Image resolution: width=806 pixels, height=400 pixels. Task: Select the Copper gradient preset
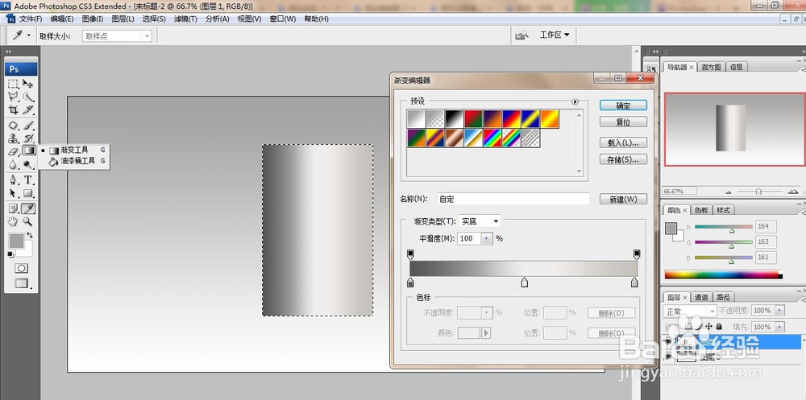(455, 138)
